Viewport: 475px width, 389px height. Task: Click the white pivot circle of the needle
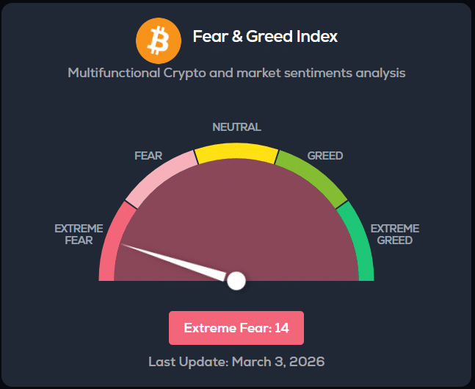point(236,280)
